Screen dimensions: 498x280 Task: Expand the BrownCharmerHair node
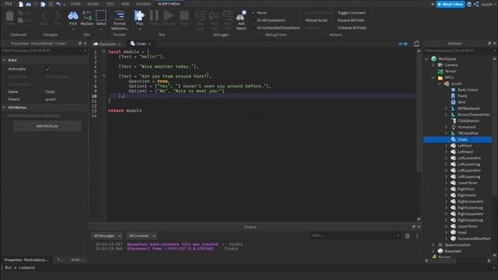[446, 114]
